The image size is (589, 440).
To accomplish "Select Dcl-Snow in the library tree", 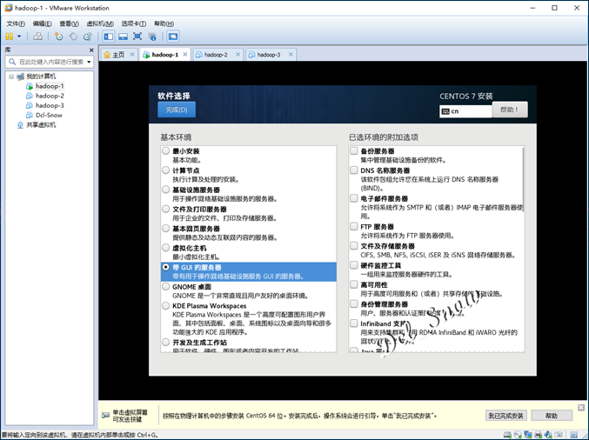I will click(x=49, y=116).
